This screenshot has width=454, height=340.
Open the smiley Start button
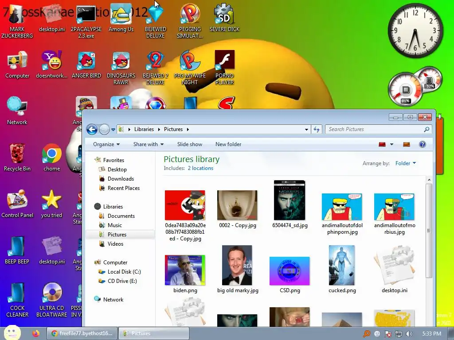click(x=12, y=333)
